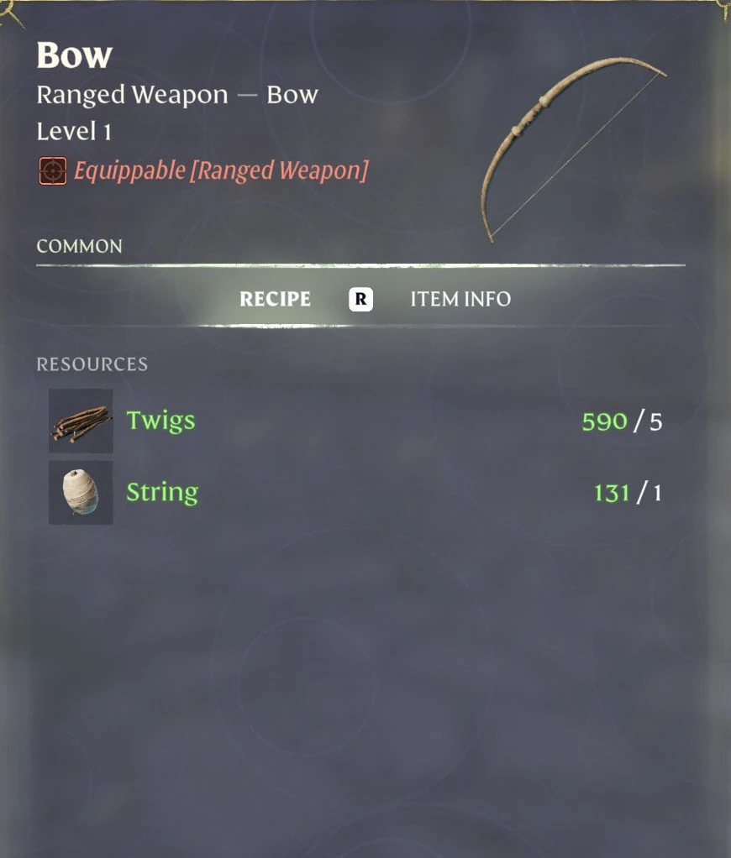This screenshot has height=858, width=731.
Task: Click the String count 131 / 1
Action: (x=628, y=493)
